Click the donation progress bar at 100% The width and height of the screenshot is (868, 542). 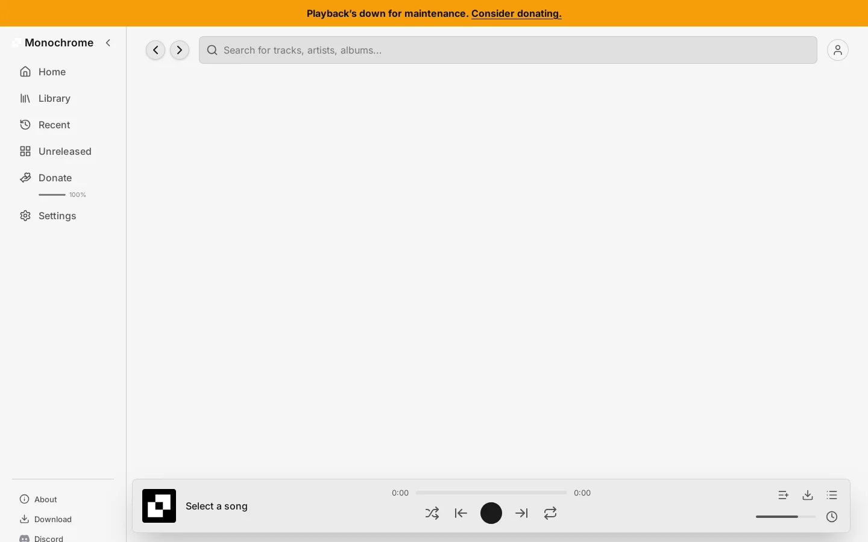[52, 195]
